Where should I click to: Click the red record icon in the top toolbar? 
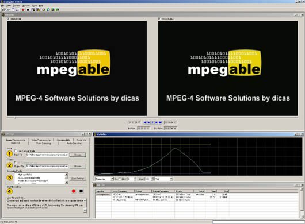tap(23, 10)
